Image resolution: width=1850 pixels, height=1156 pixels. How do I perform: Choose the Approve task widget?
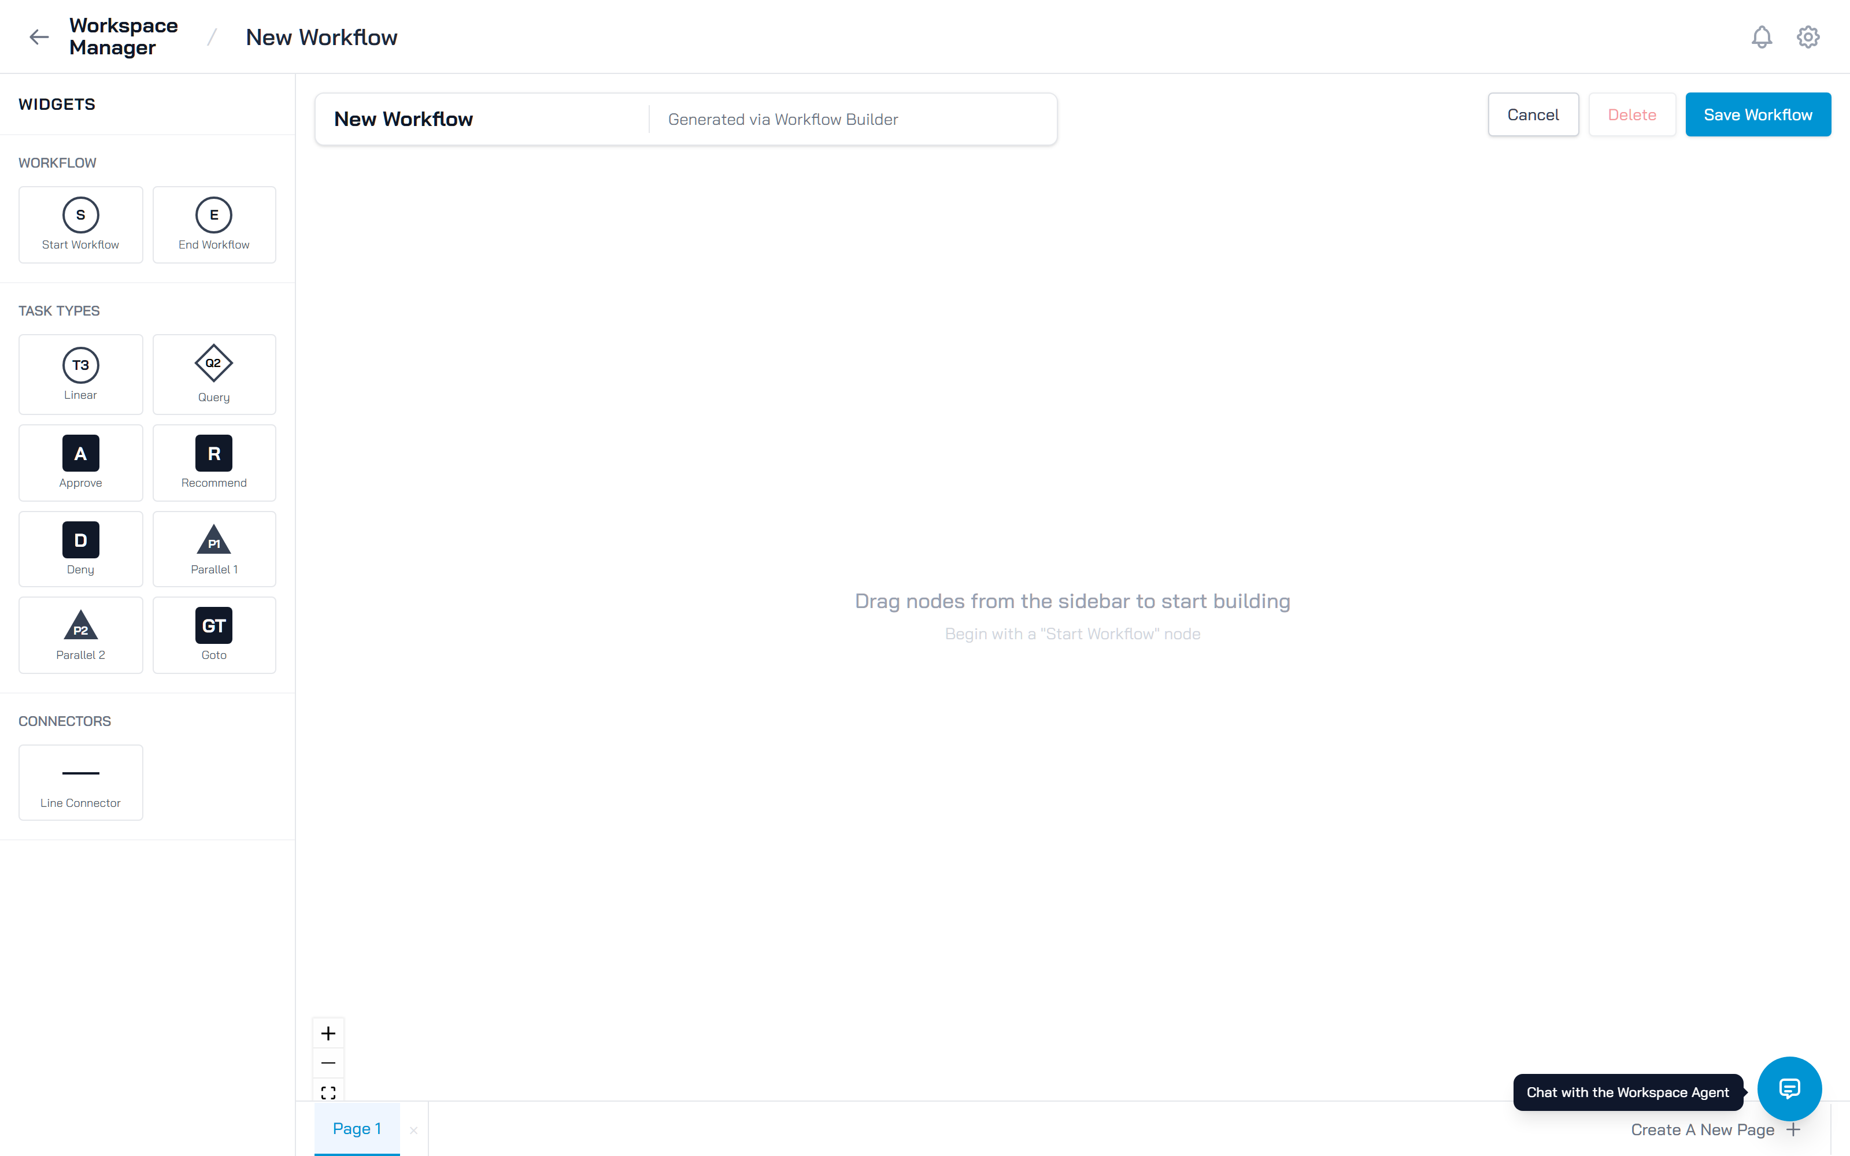click(x=80, y=462)
